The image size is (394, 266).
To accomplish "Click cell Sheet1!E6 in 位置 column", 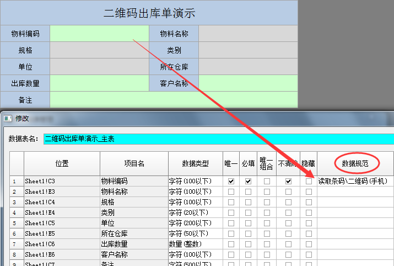I will 62,254.
